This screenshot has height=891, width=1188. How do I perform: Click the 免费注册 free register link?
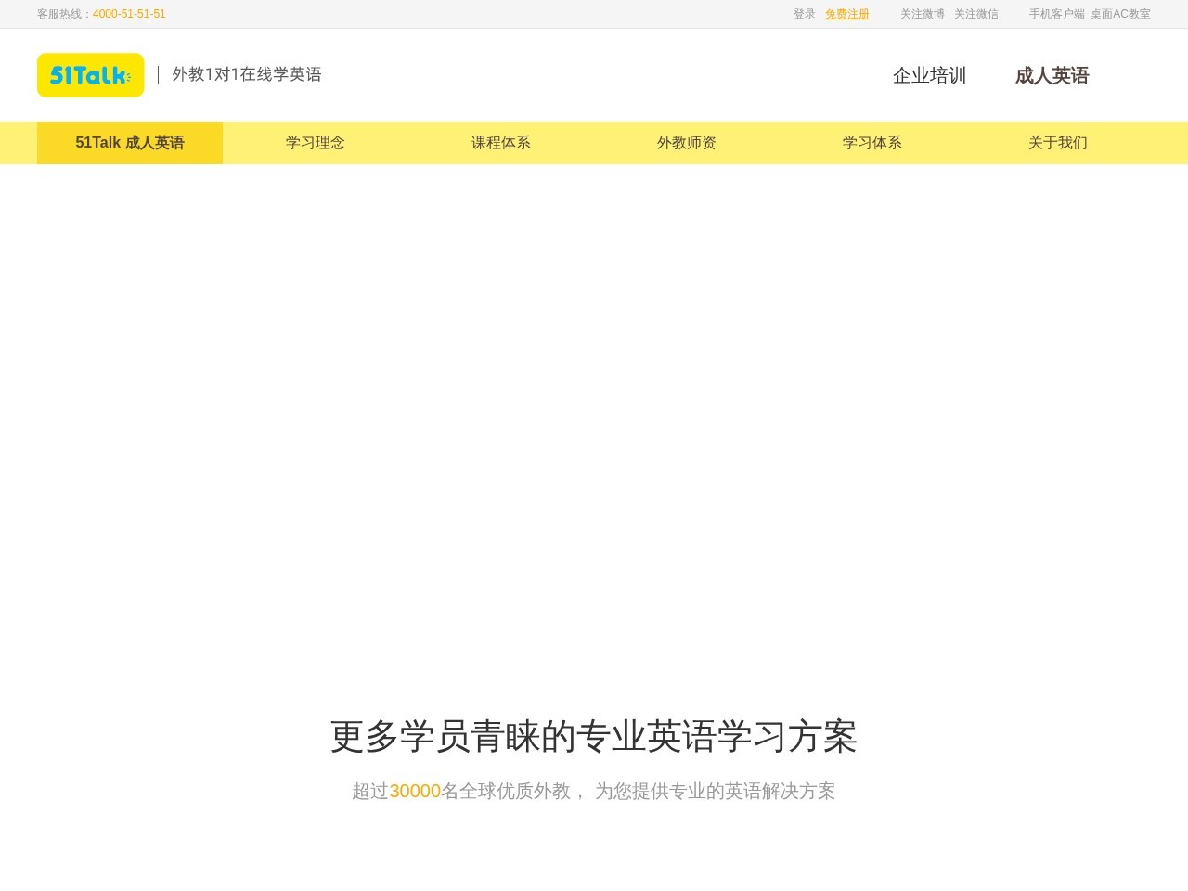[847, 14]
